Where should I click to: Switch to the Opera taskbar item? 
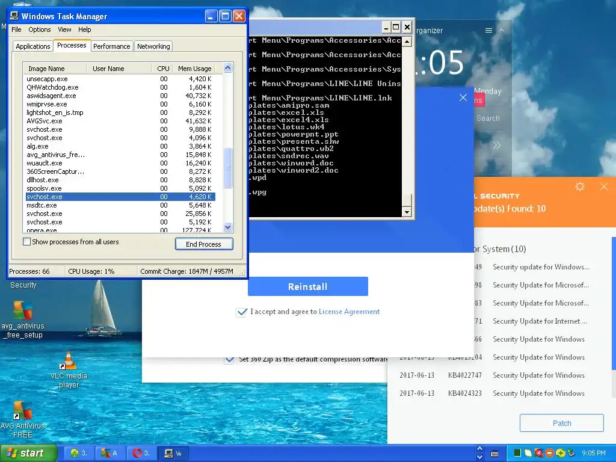tap(141, 454)
